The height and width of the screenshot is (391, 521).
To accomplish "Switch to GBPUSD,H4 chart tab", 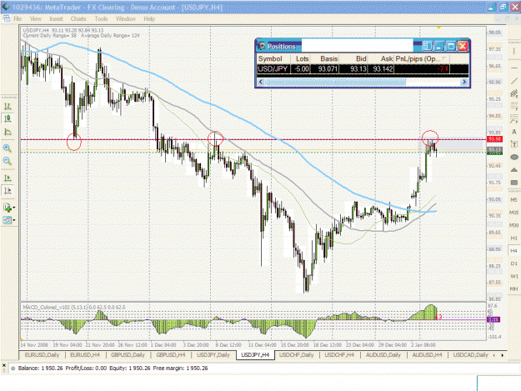I will click(171, 355).
